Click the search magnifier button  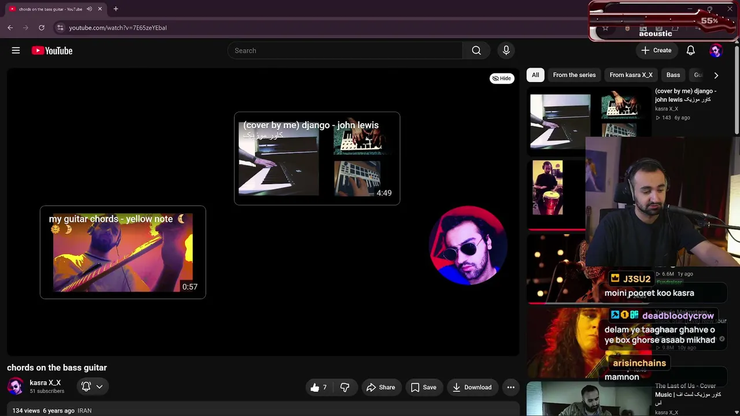(x=476, y=51)
